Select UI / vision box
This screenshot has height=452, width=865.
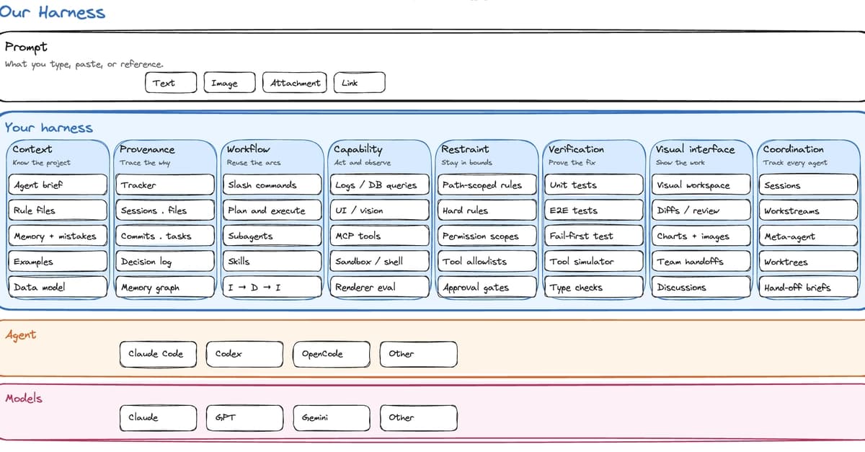point(380,211)
